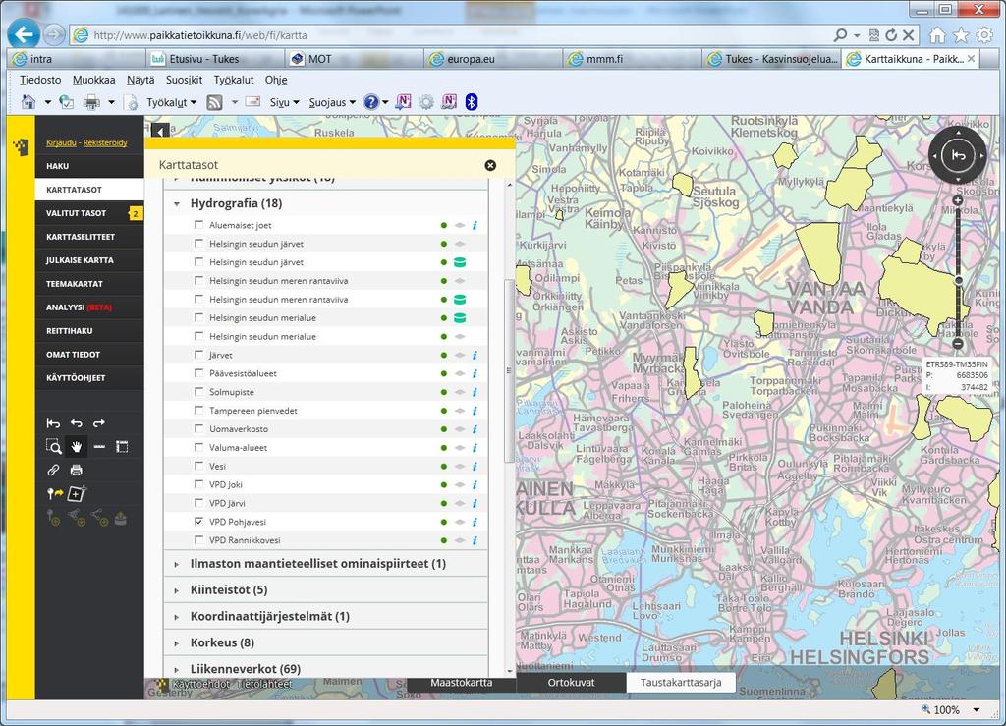Click the layer list vertical scrollbar

point(510,370)
